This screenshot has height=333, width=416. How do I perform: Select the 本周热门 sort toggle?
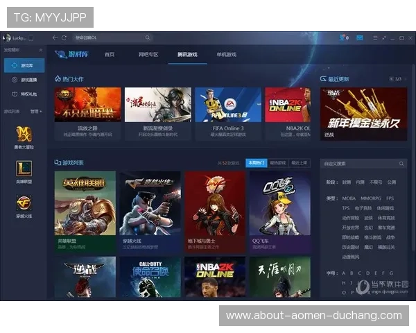pyautogui.click(x=257, y=162)
